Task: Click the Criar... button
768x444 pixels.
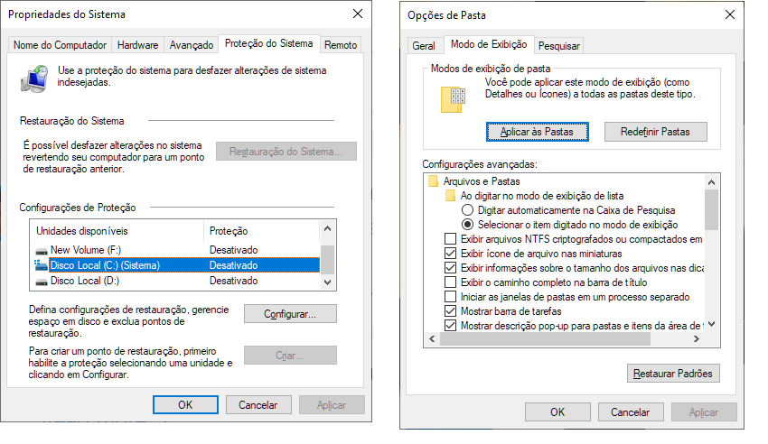Action: click(x=290, y=356)
